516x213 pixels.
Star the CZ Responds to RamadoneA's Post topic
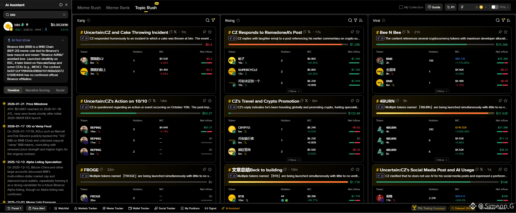pyautogui.click(x=358, y=32)
